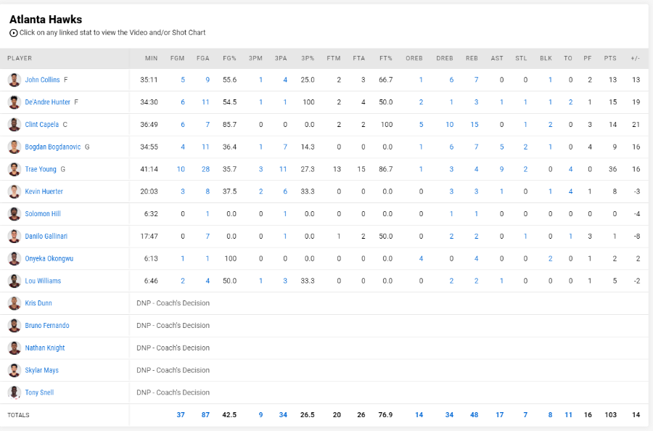
Task: Click the Atlanta Hawks heading
Action: [46, 20]
